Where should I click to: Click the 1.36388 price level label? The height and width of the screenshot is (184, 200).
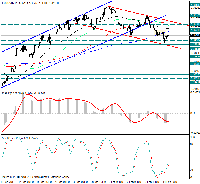(195, 24)
